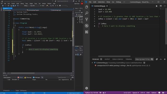
Task: Click the Start debugging button in Visual Studio
Action: point(43,6)
